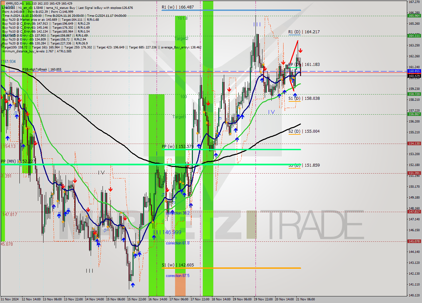Click the 145.078 red price tag
Image resolution: width=422 pixels, height=303 pixels.
pos(414,241)
